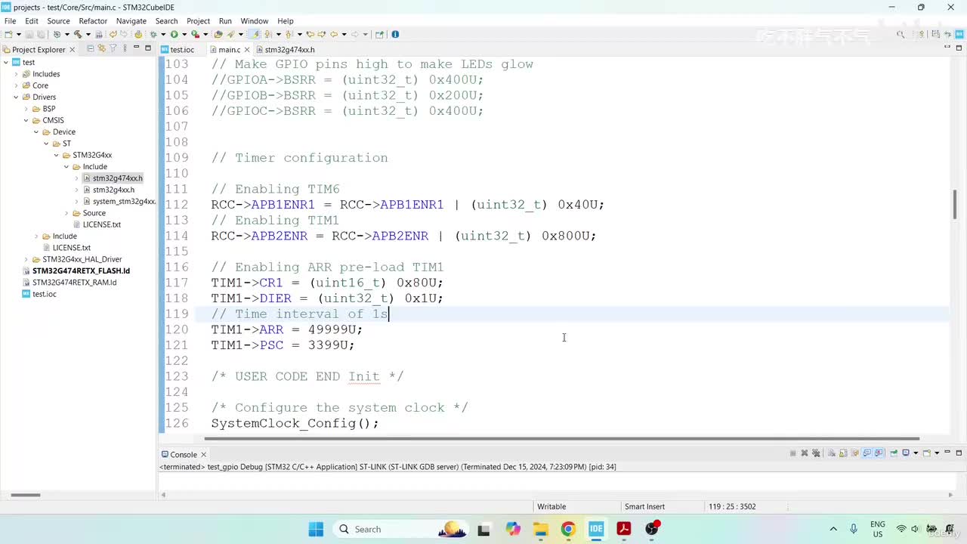
Task: Open the Adobe Acrobat taskbar icon
Action: coord(624,529)
